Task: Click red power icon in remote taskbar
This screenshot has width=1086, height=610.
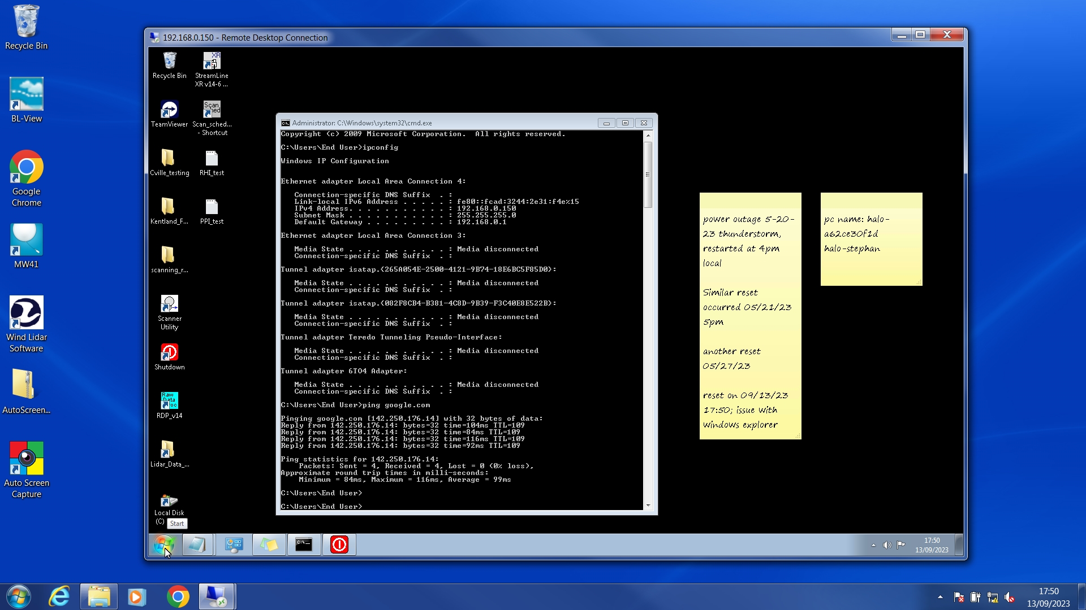Action: tap(339, 544)
